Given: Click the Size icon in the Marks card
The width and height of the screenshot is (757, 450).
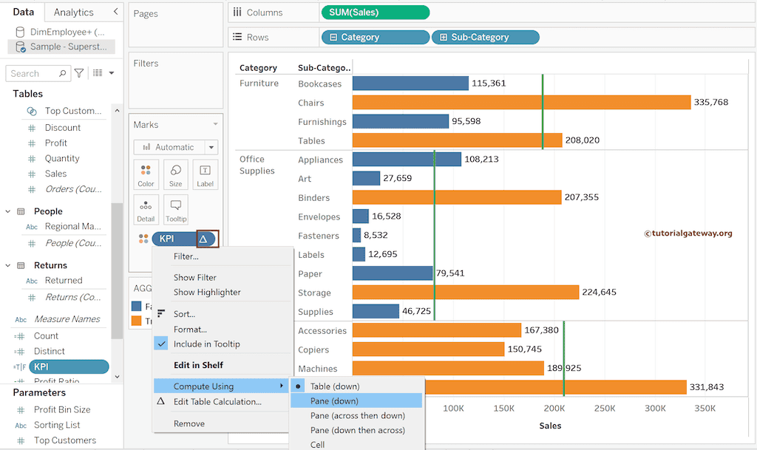Looking at the screenshot, I should click(175, 174).
